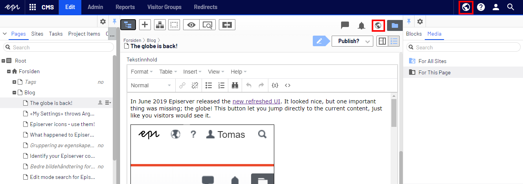
Task: Open the source code <> view
Action: click(x=288, y=85)
